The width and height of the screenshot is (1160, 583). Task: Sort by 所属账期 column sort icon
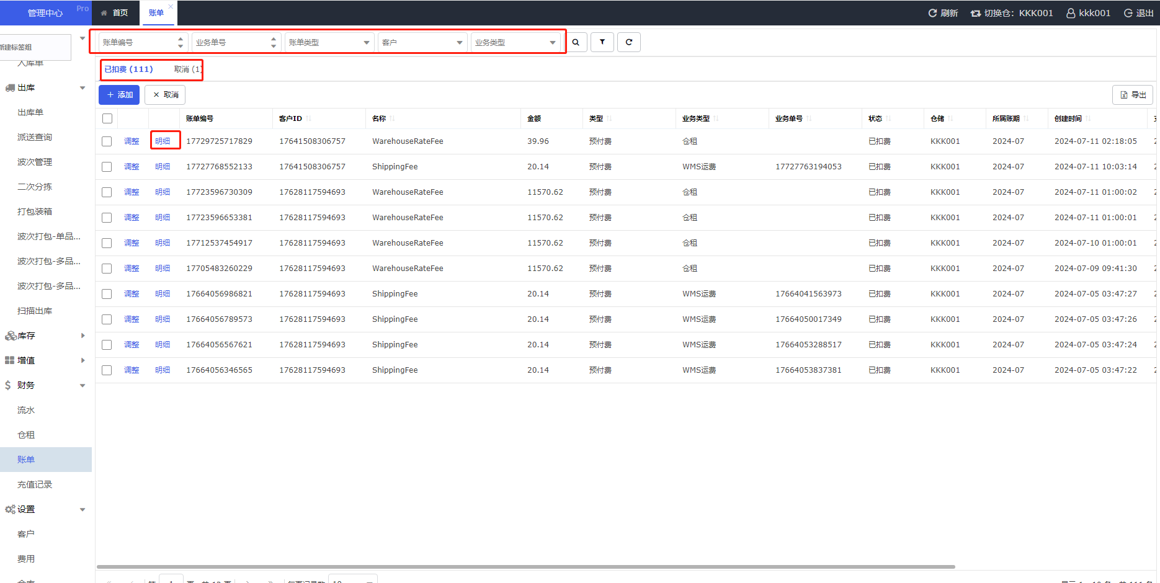pyautogui.click(x=1026, y=118)
